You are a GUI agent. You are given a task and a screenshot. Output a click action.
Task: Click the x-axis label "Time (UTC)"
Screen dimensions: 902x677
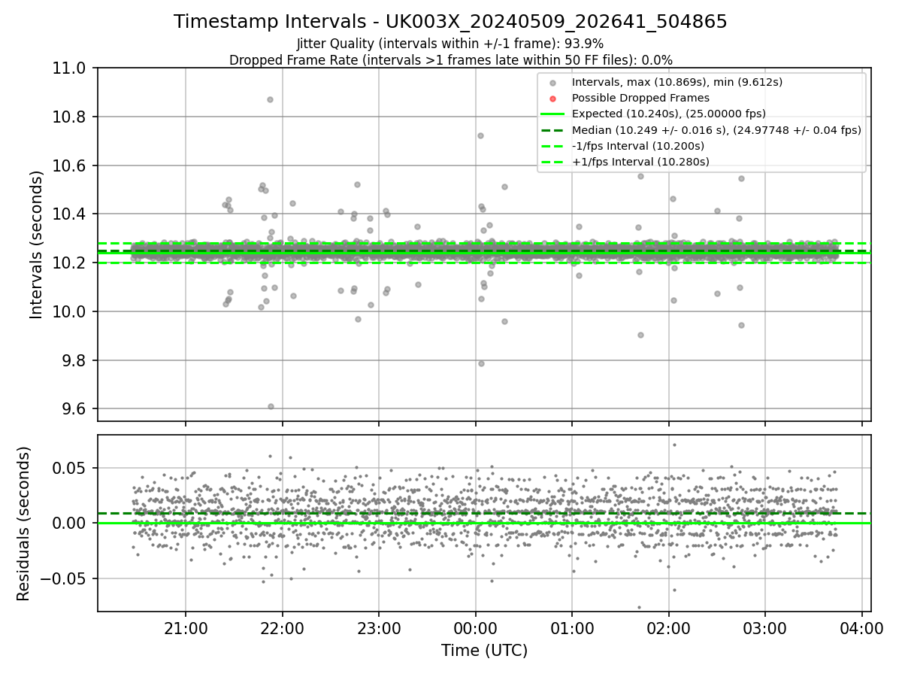pos(484,650)
